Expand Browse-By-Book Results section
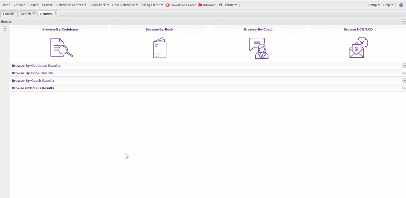The image size is (406, 198). point(404,73)
